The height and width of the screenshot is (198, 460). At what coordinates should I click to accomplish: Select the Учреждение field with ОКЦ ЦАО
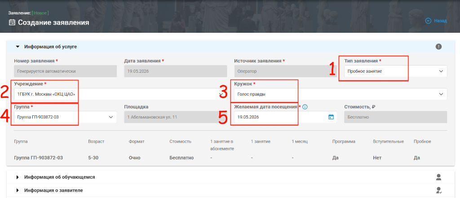click(120, 94)
